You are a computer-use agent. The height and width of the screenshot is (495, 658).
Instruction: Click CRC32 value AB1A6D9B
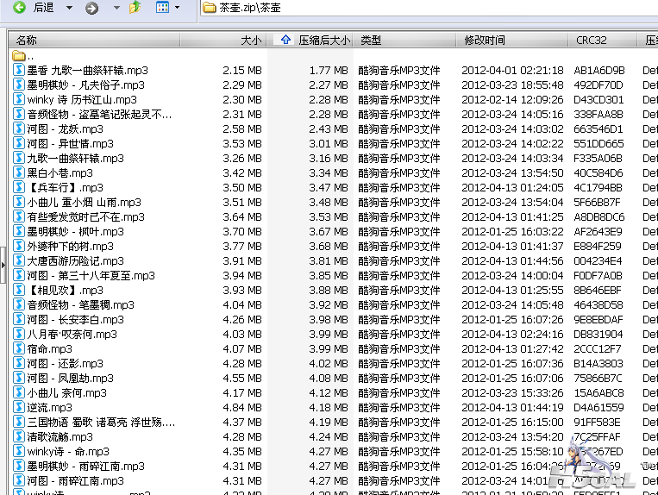(x=599, y=71)
